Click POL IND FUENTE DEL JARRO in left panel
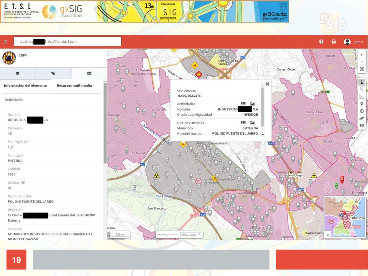The height and width of the screenshot is (276, 368). click(31, 201)
